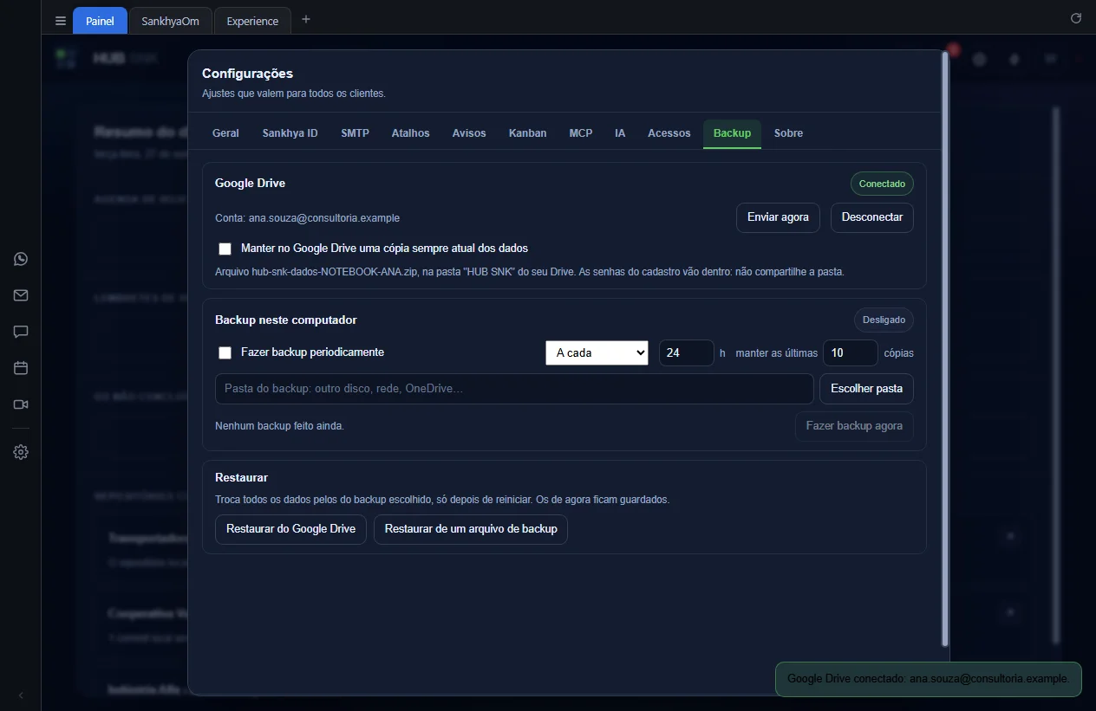
Task: Switch to the Kanban tab
Action: coord(528,133)
